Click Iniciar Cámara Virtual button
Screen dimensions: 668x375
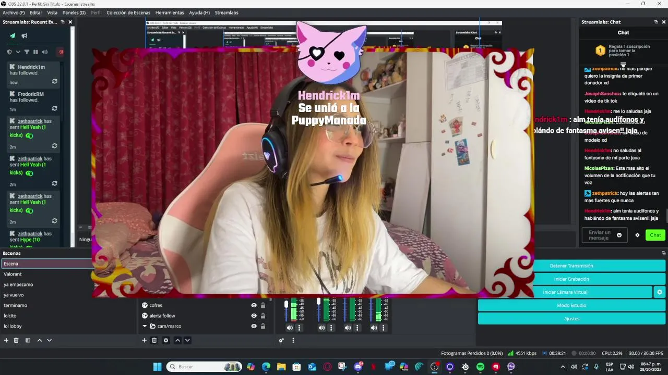coord(565,292)
